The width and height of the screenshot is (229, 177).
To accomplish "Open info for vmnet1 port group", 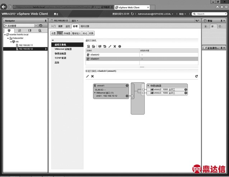I will coord(127,86).
